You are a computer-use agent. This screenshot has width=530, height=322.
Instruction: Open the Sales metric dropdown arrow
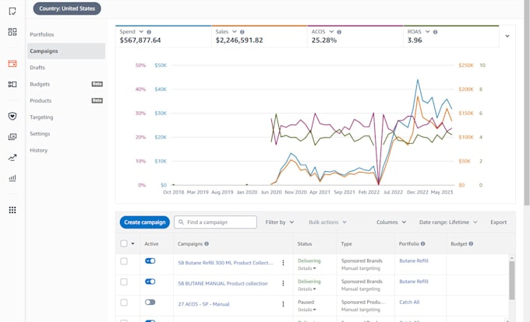point(235,32)
